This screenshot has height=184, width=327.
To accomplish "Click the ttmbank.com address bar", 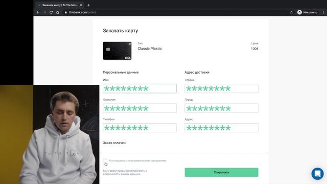I will [x=175, y=12].
